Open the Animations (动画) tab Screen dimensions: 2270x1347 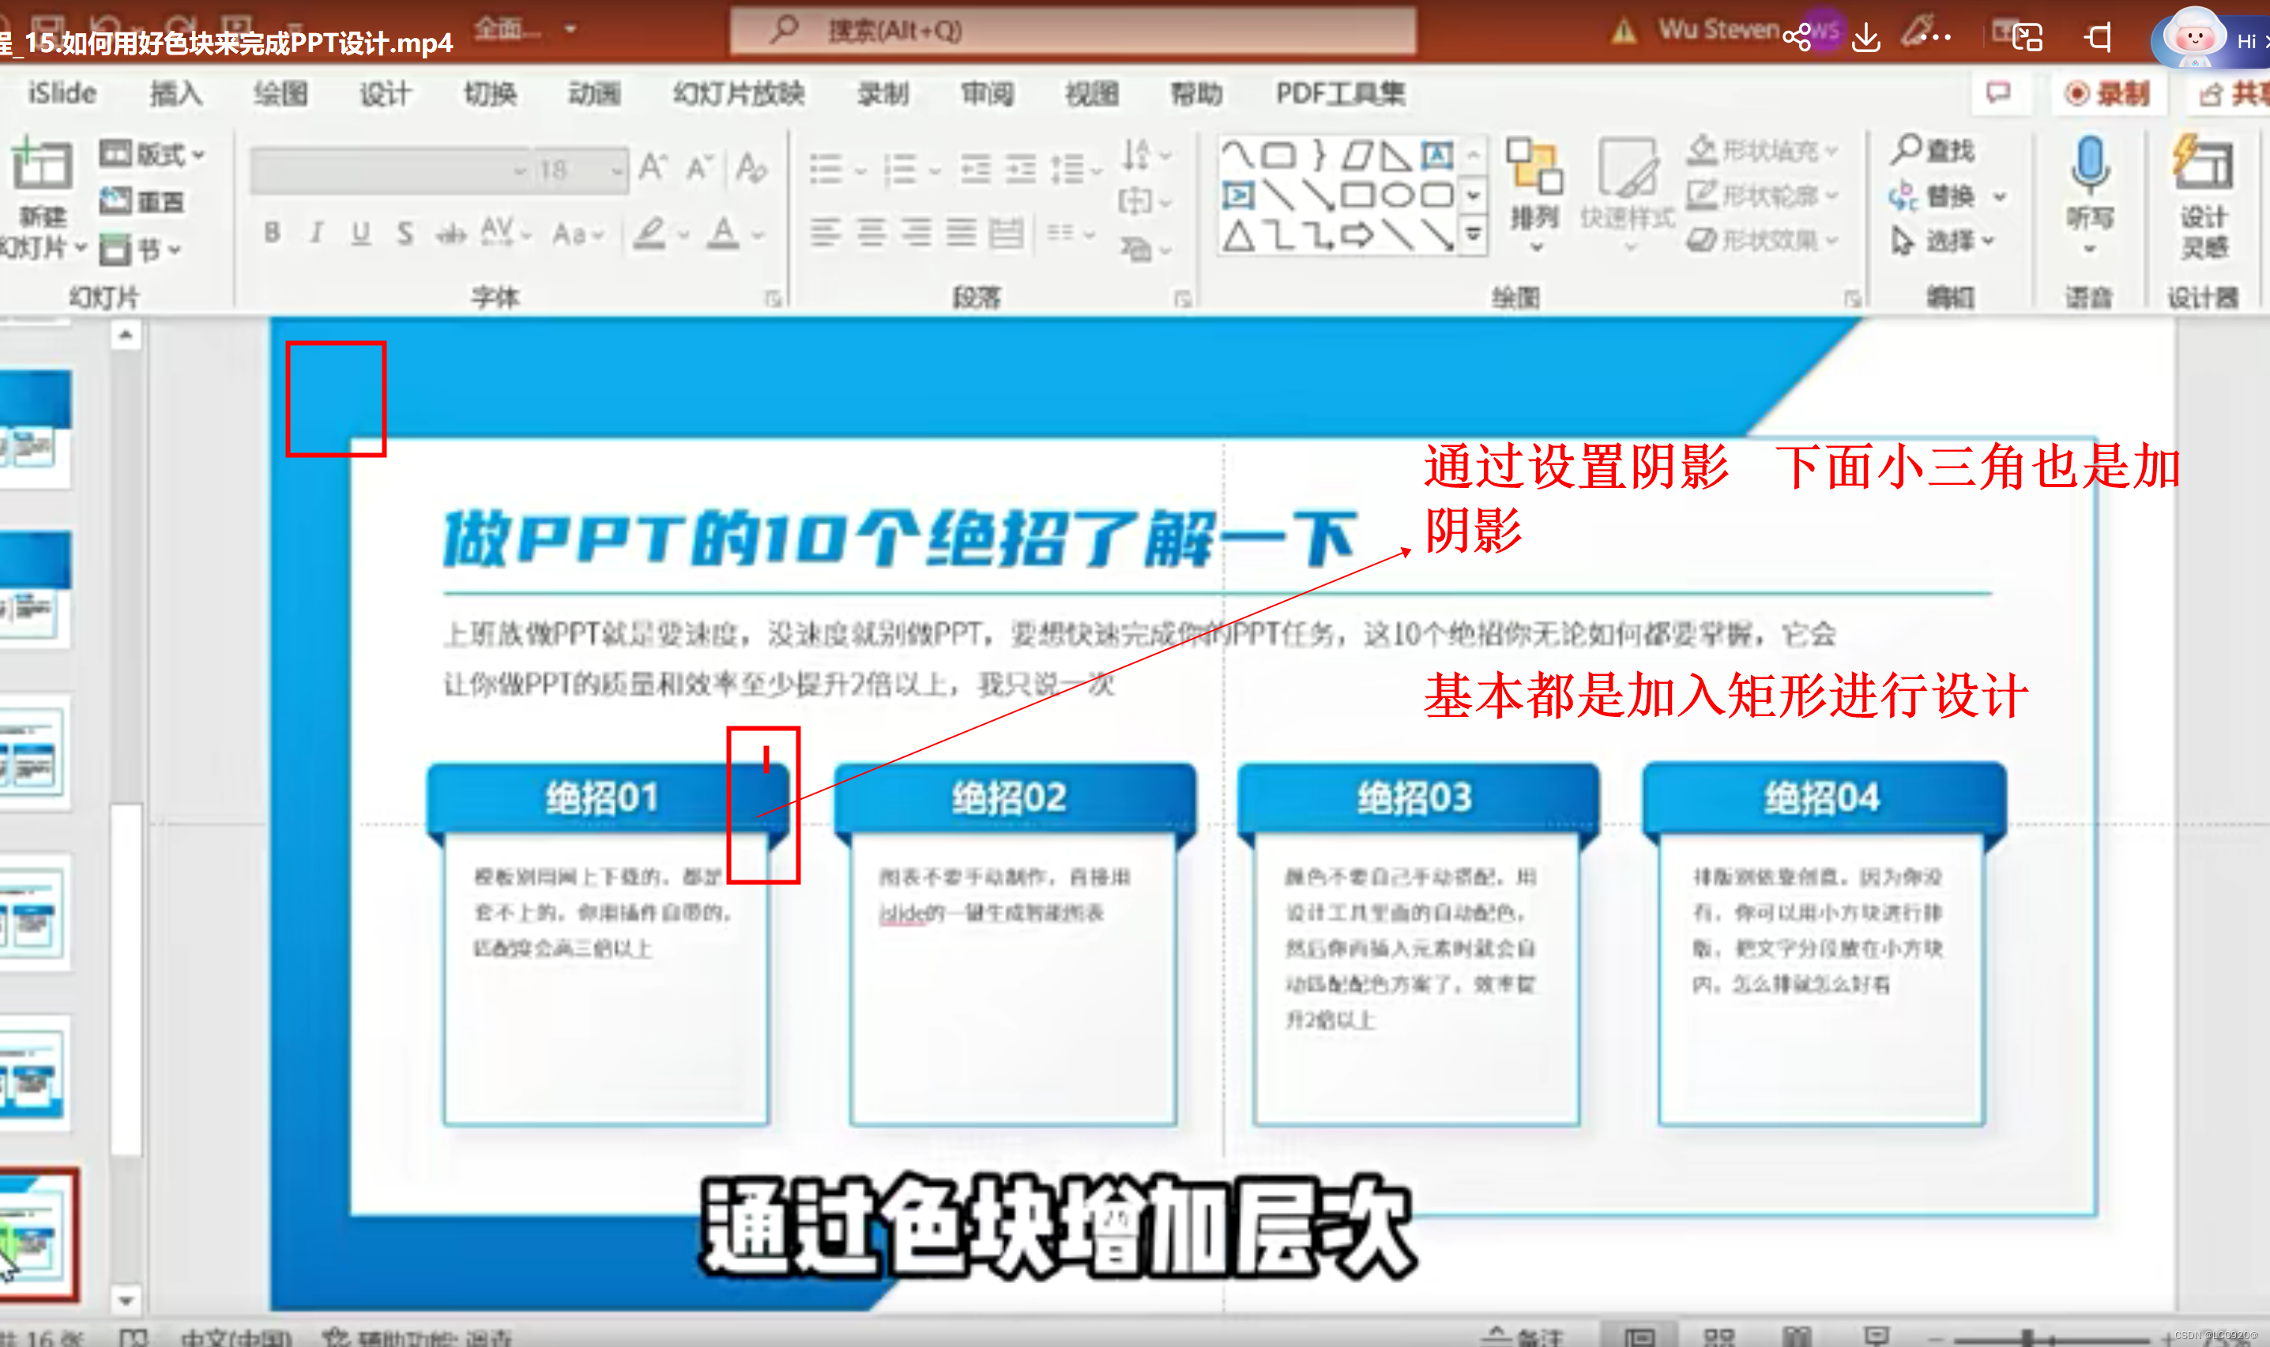click(x=594, y=93)
